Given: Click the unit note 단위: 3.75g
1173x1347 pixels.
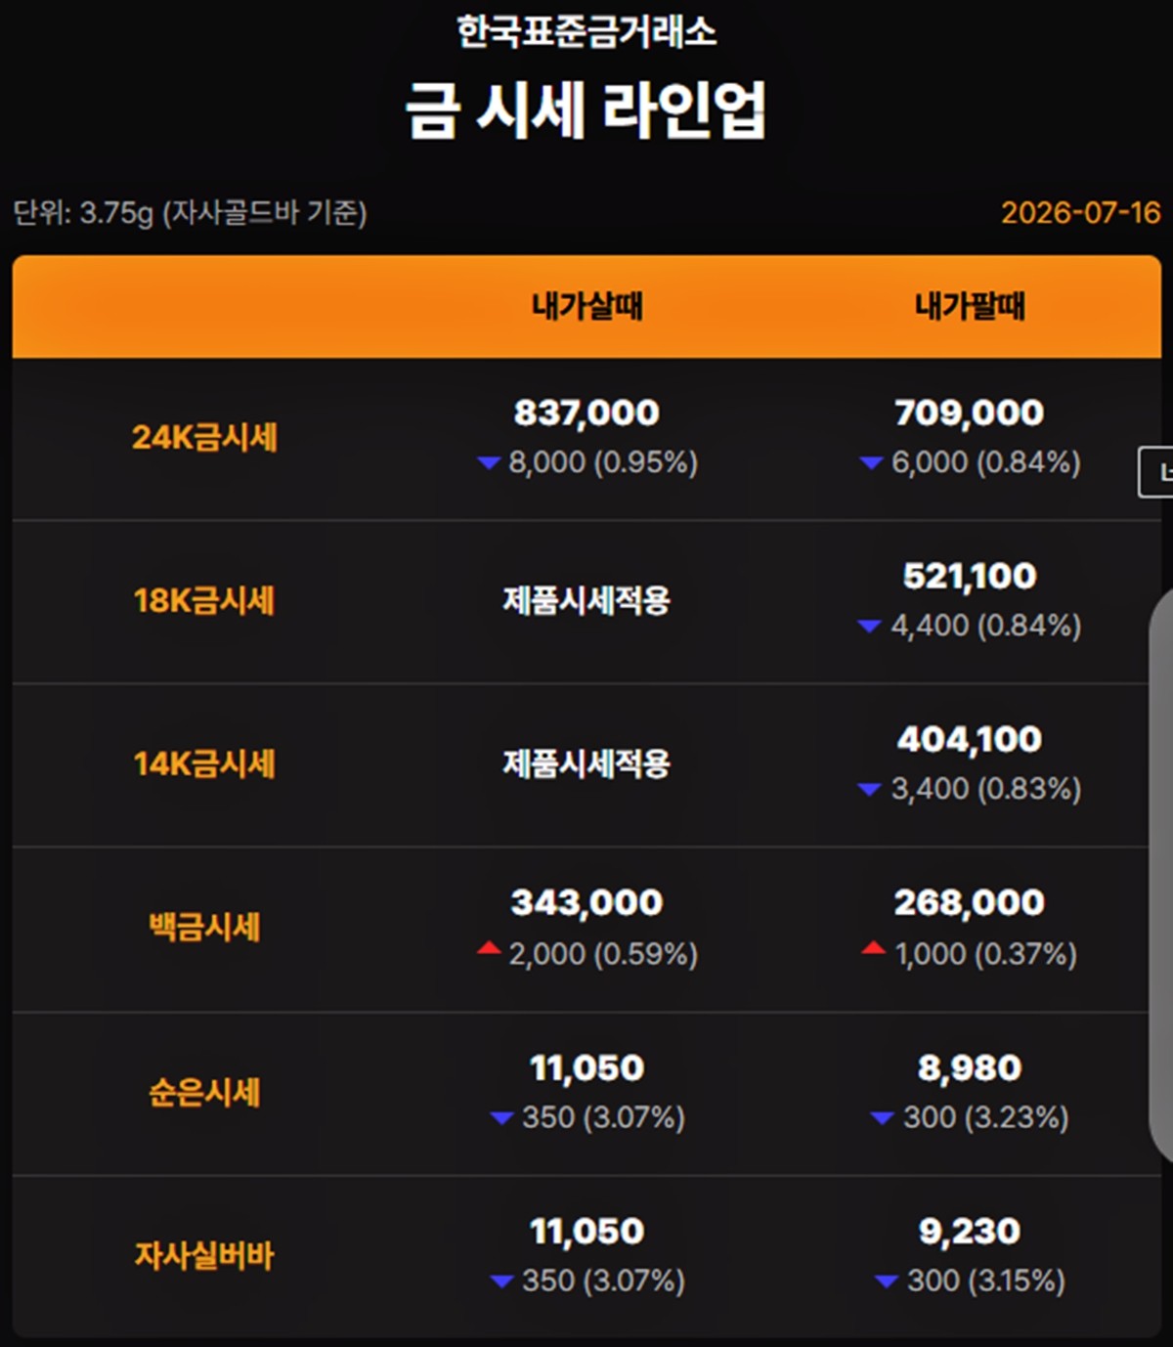Looking at the screenshot, I should pos(190,212).
